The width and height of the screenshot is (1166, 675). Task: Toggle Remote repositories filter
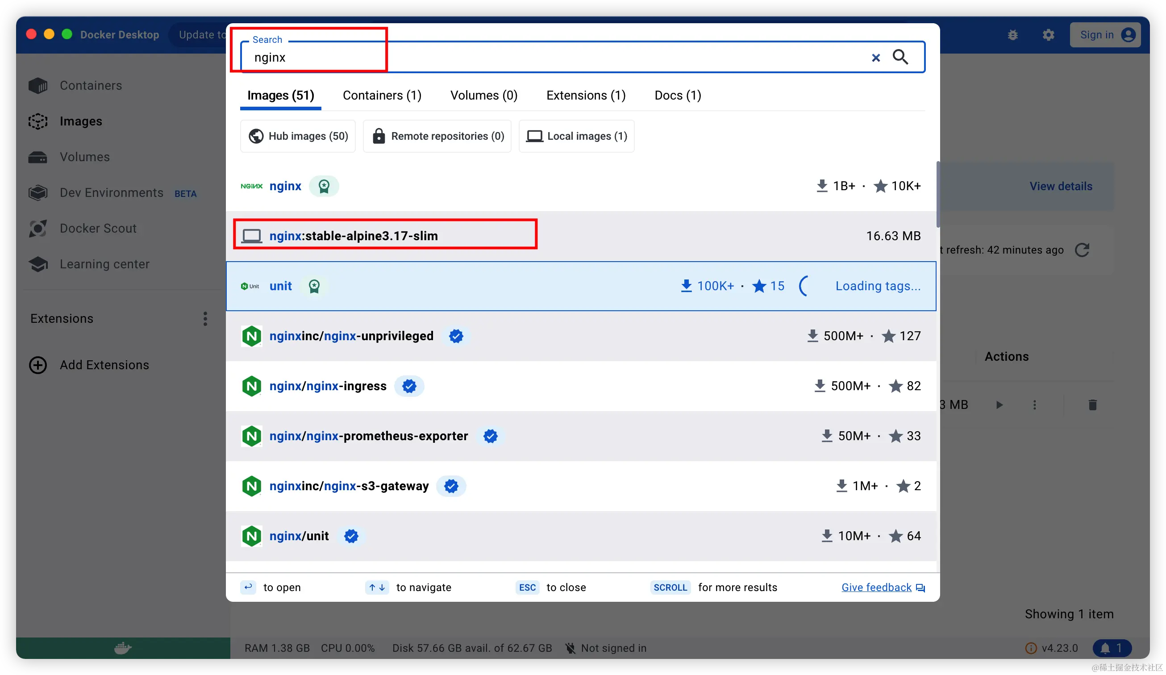point(437,136)
